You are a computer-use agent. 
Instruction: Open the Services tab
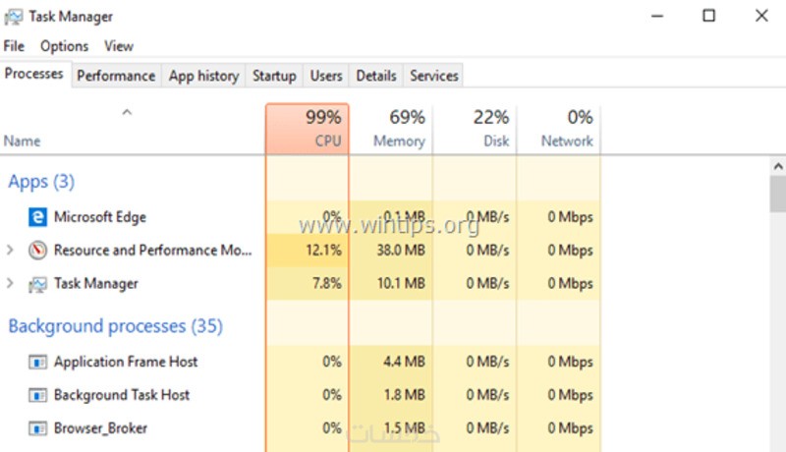tap(434, 76)
